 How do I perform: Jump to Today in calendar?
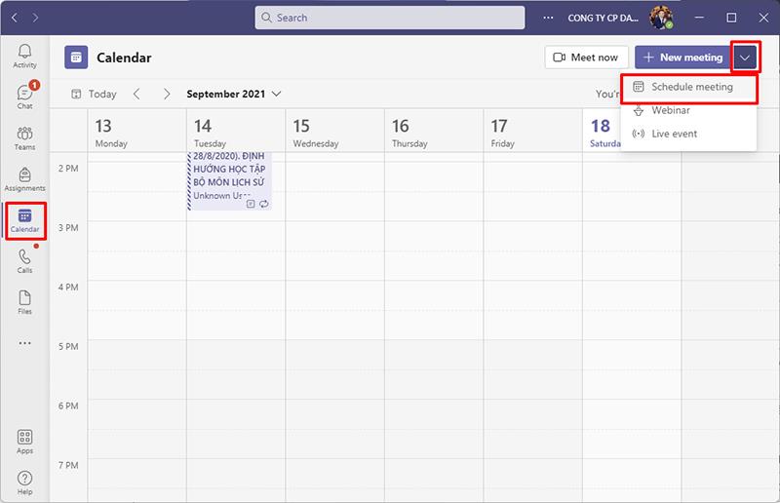[x=94, y=95]
